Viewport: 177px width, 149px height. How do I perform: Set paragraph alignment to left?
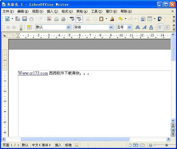click(x=160, y=27)
